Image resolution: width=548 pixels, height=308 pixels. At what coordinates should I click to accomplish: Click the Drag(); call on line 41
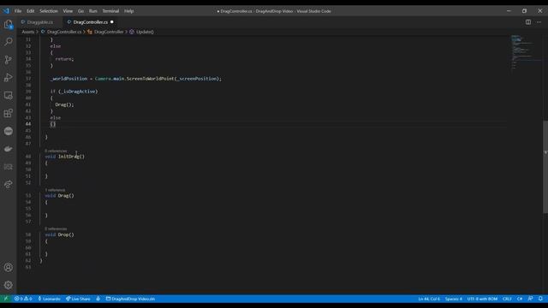click(65, 104)
